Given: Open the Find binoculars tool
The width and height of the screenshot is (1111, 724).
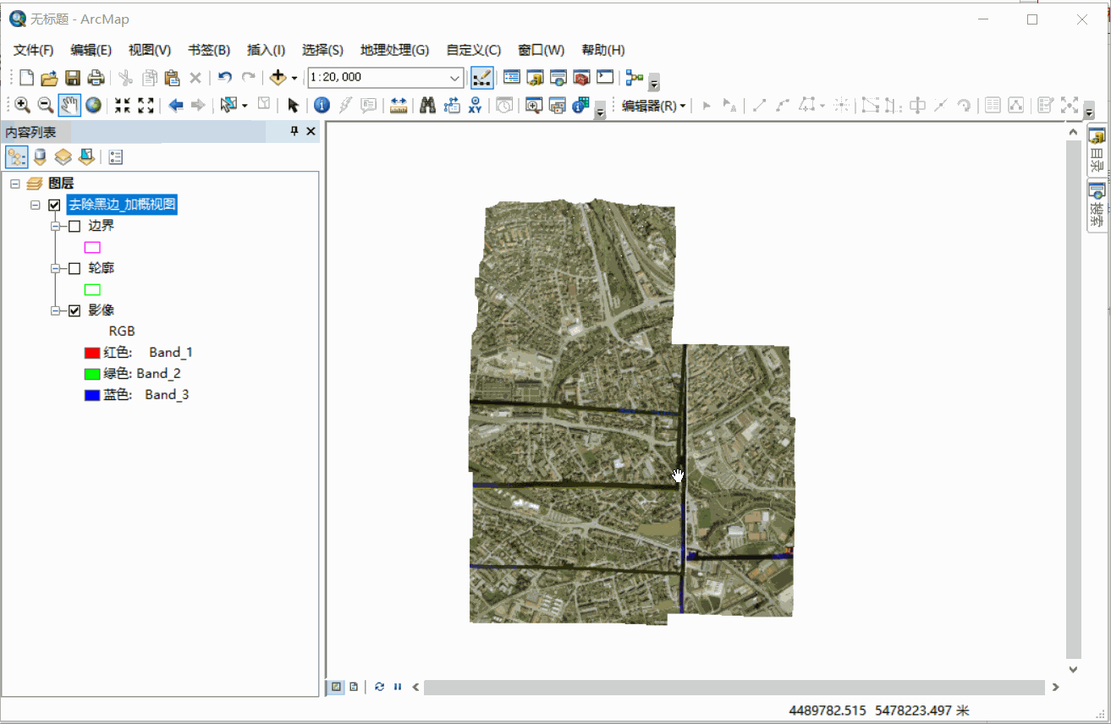Looking at the screenshot, I should pos(427,105).
